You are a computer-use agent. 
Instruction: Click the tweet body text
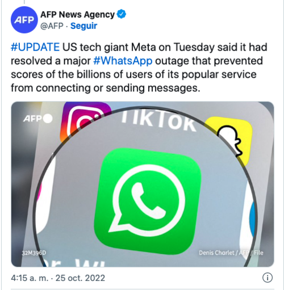pyautogui.click(x=139, y=68)
